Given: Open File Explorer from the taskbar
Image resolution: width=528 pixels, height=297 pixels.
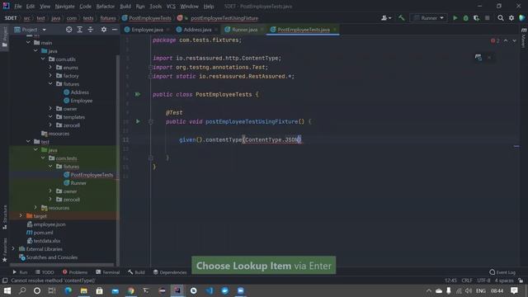Looking at the screenshot, I should 84,290.
